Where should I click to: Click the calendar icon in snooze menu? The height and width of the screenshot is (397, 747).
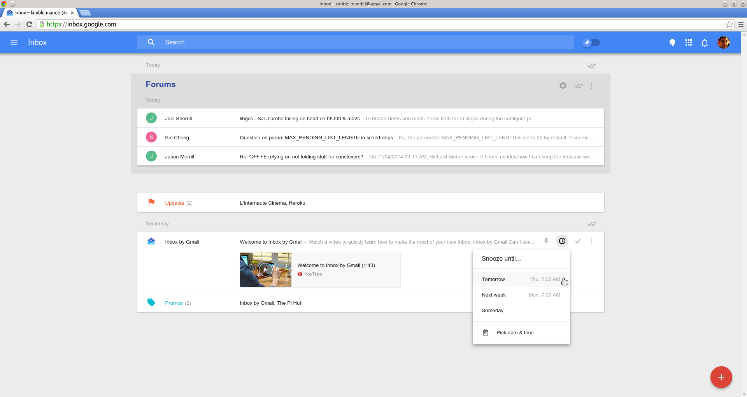tap(486, 333)
